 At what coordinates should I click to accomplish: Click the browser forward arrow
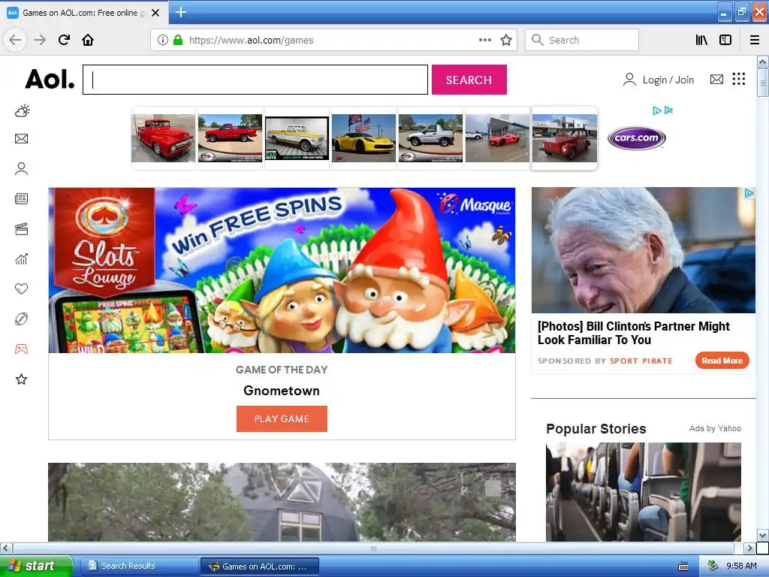point(40,40)
